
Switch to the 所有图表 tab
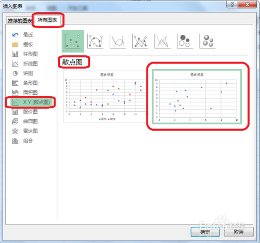click(x=47, y=20)
